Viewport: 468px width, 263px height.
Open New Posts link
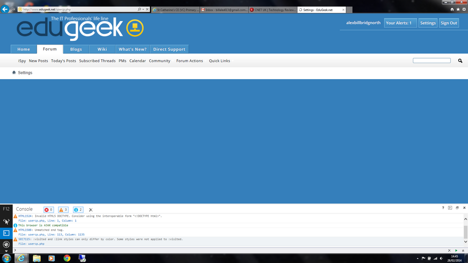38,60
